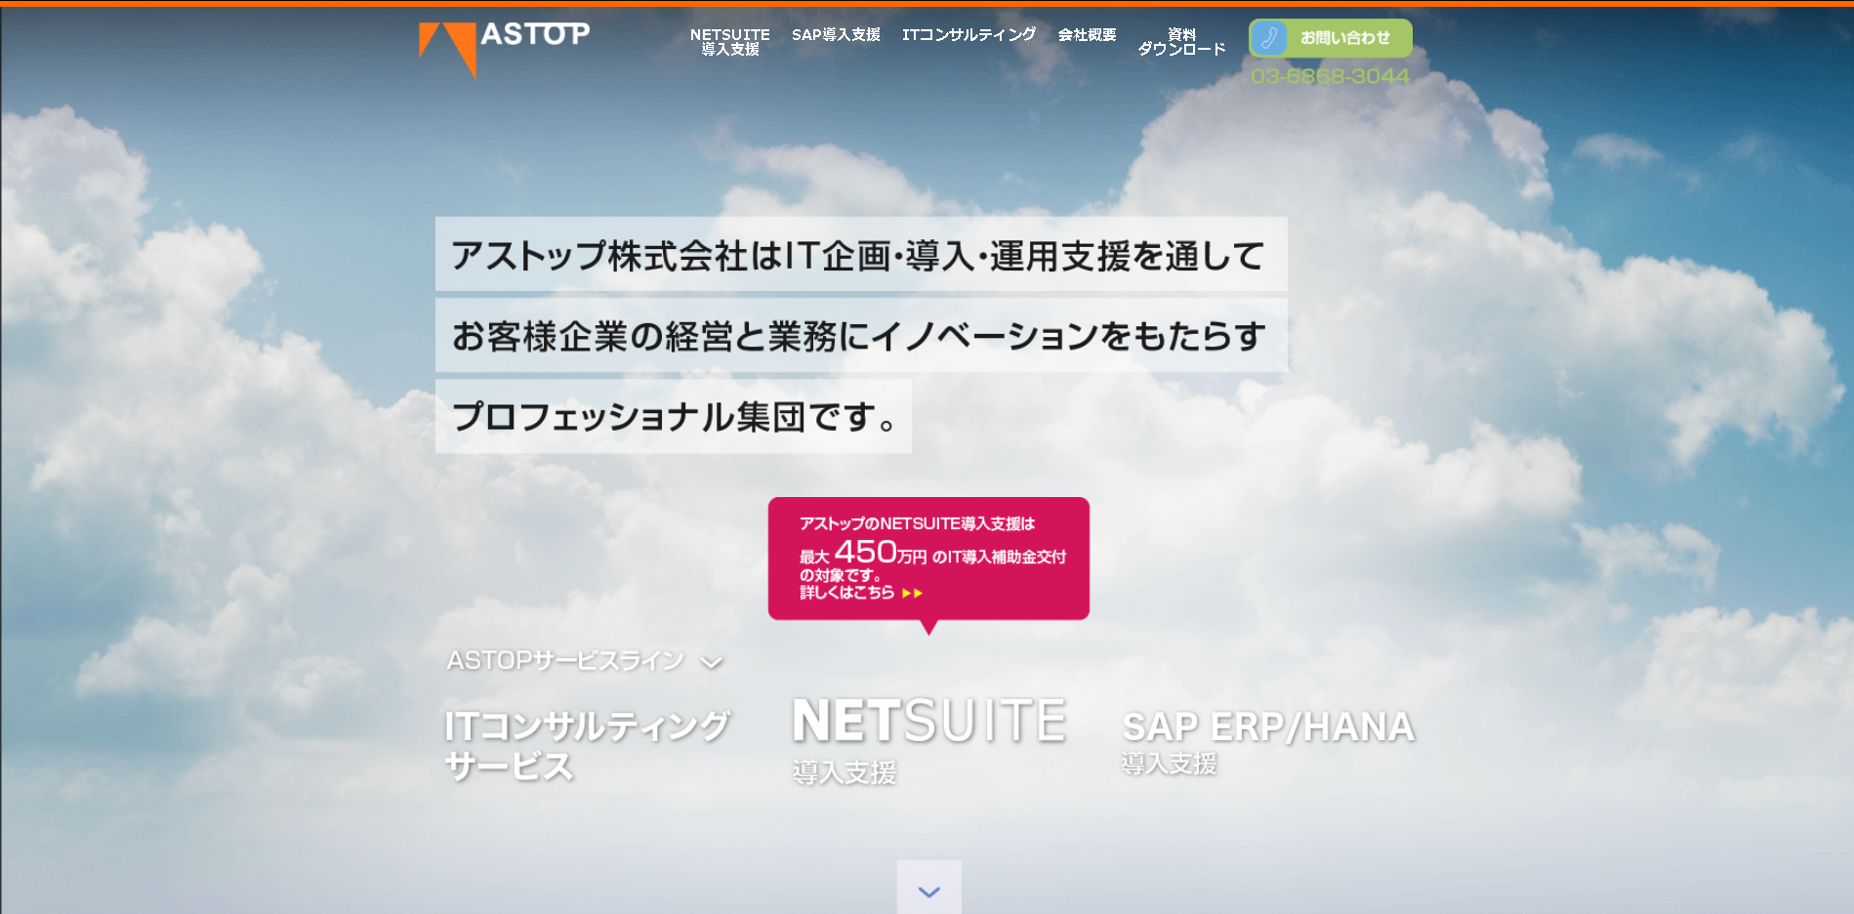Open the SAP導入支援 navigation item
The image size is (1854, 914).
click(836, 35)
